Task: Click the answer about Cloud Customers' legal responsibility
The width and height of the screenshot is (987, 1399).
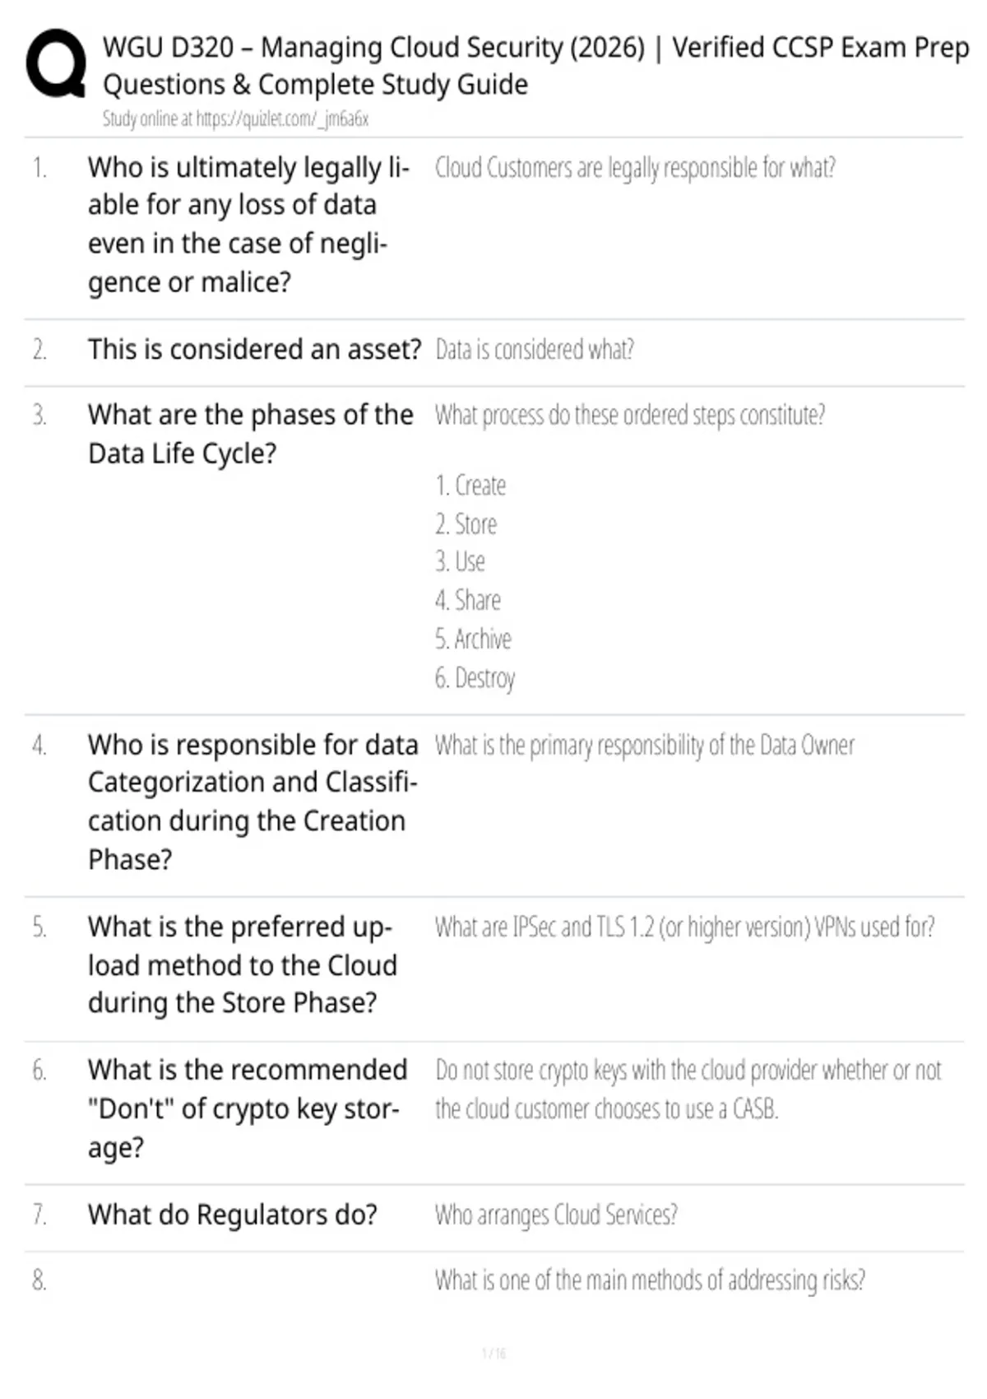Action: [635, 168]
